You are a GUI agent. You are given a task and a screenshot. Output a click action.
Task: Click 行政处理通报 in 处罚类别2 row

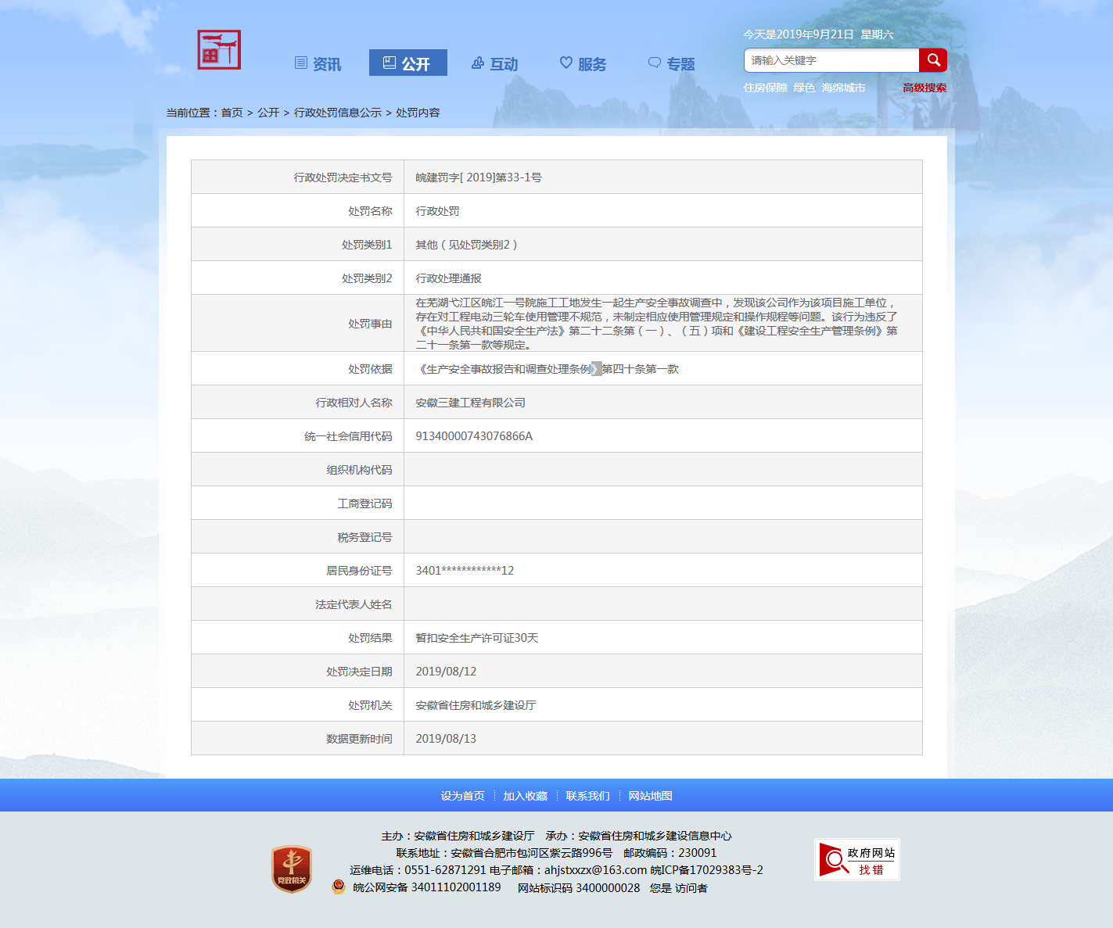(448, 278)
